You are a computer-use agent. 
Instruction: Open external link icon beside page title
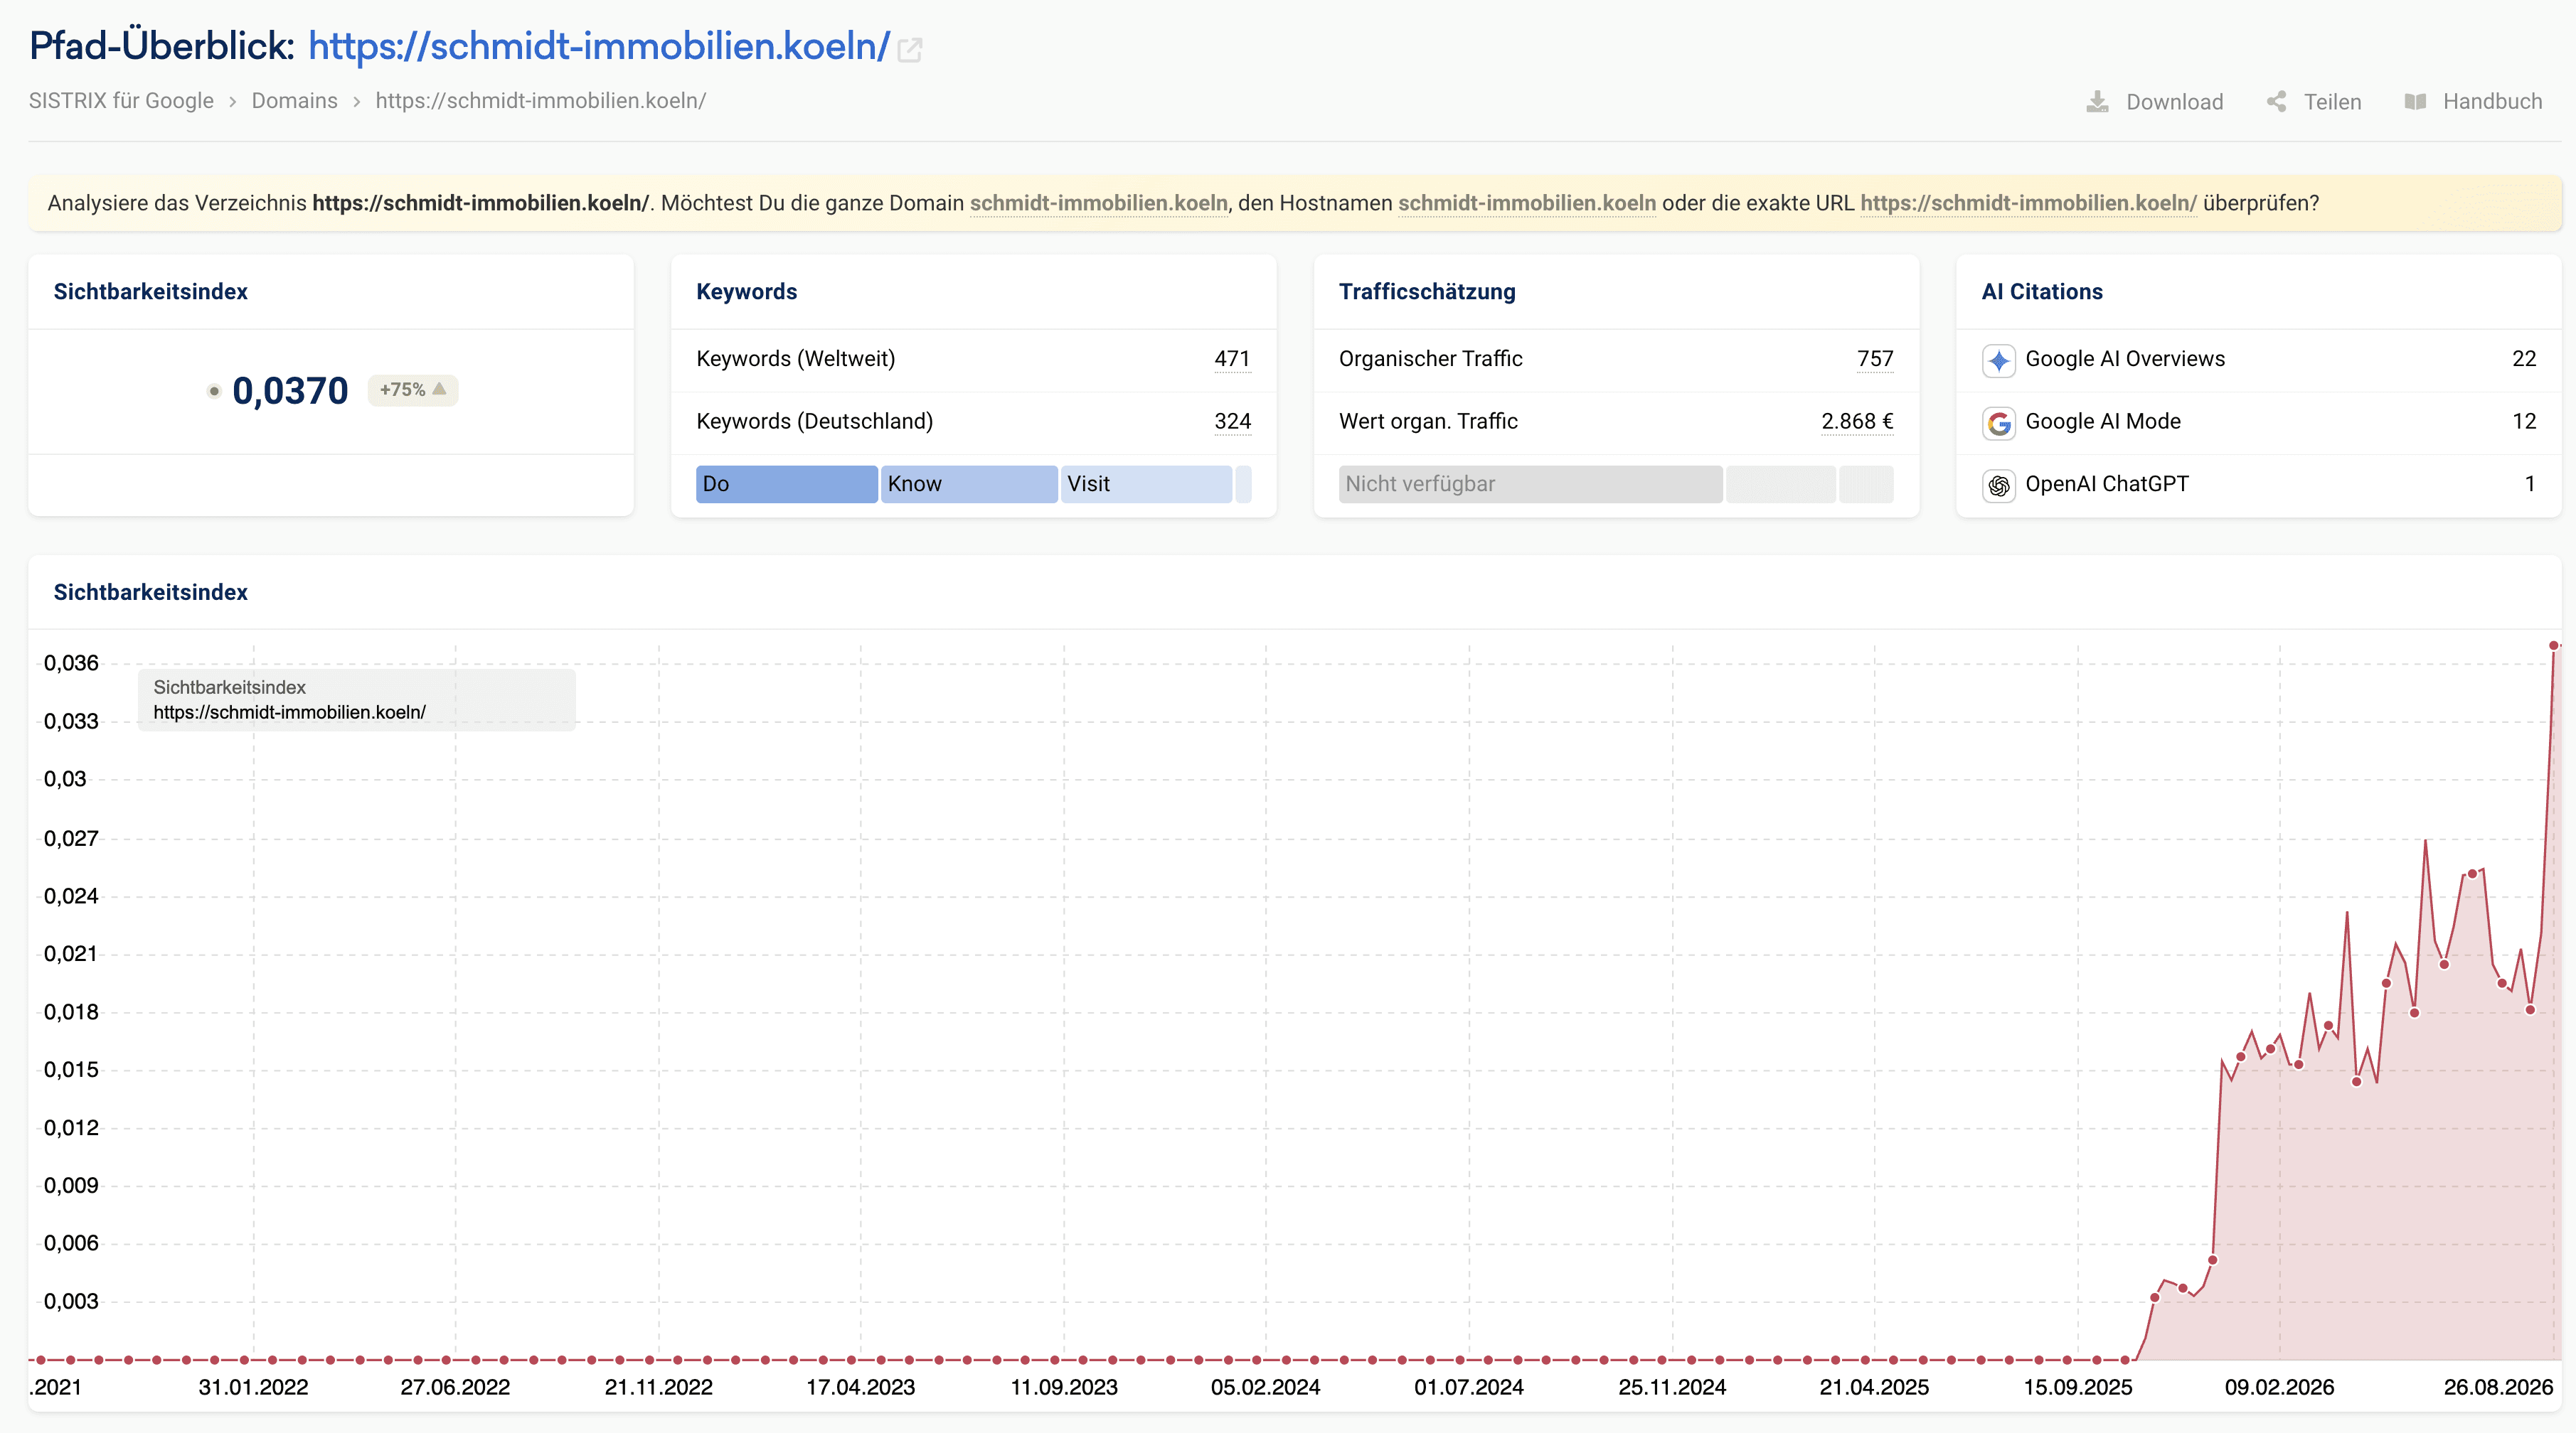click(x=909, y=49)
